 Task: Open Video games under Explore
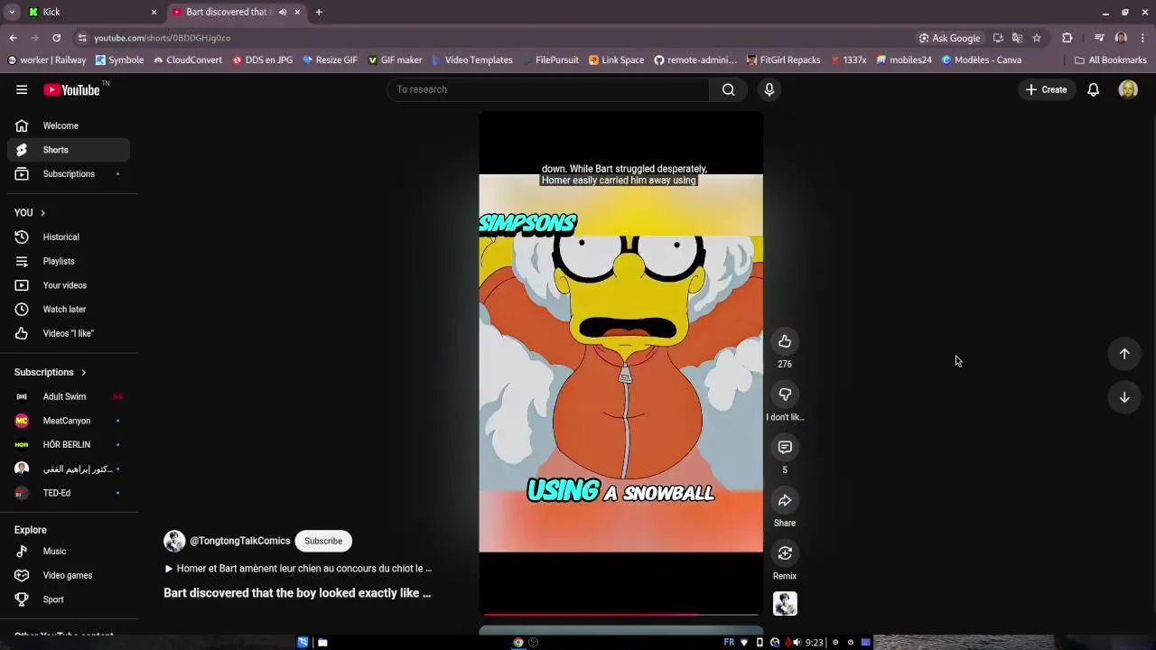coord(69,575)
